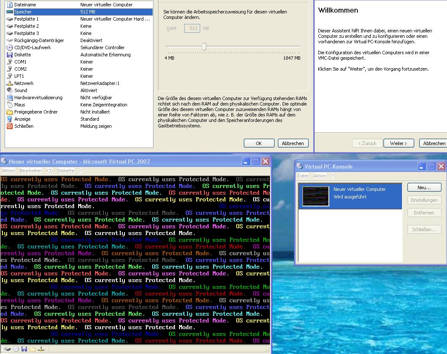Select 'Nicht verfügbar' value text
This screenshot has height=354, width=447.
pos(96,98)
